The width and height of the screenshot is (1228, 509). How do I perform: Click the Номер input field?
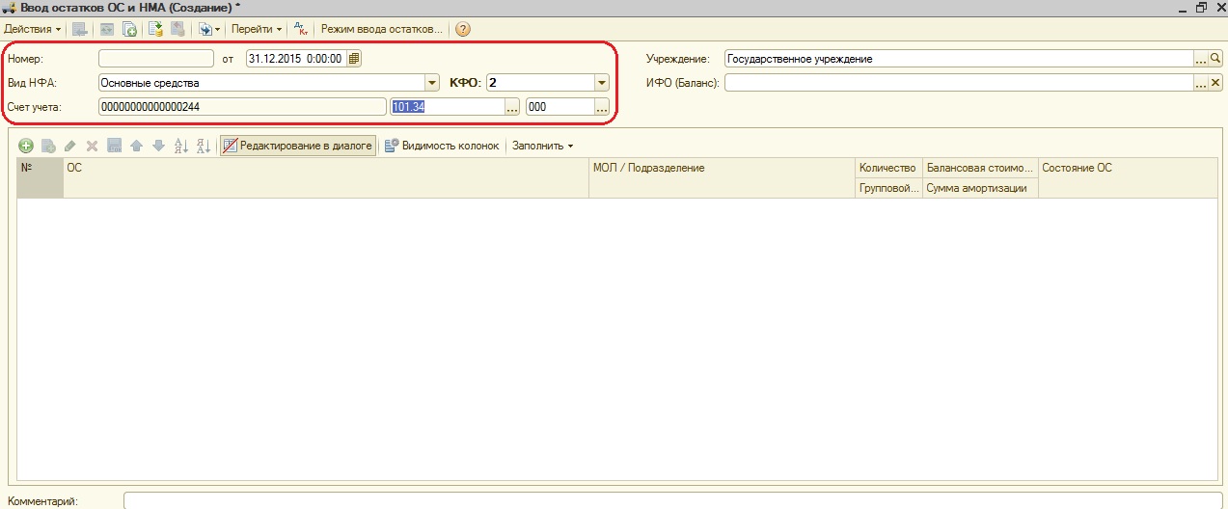155,59
